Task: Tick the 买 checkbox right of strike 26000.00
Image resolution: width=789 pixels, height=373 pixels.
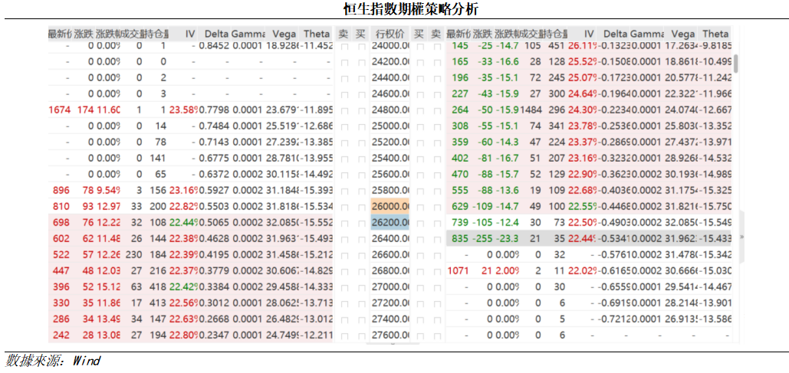Action: (x=419, y=207)
